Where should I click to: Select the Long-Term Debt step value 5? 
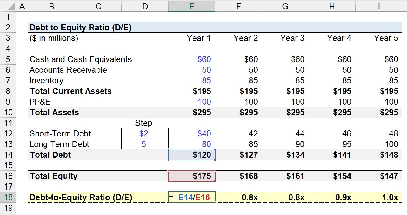145,144
